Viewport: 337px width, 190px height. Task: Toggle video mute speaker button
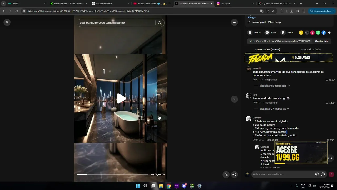click(x=234, y=174)
